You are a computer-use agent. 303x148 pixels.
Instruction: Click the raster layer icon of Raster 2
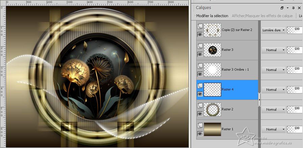[200, 106]
